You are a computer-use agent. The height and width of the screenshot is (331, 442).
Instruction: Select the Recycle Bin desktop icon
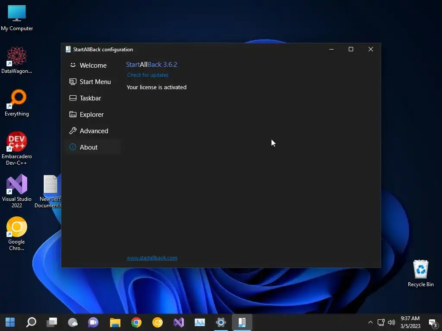pyautogui.click(x=420, y=273)
